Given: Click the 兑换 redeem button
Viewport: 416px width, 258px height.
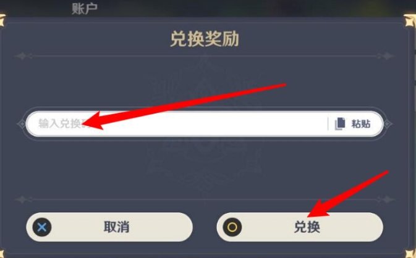Looking at the screenshot, I should 300,227.
